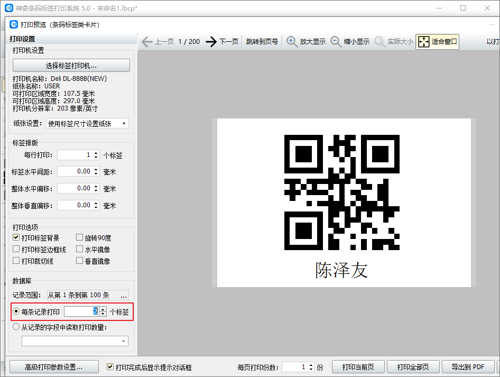Check the 旋转90度 option

pos(79,237)
